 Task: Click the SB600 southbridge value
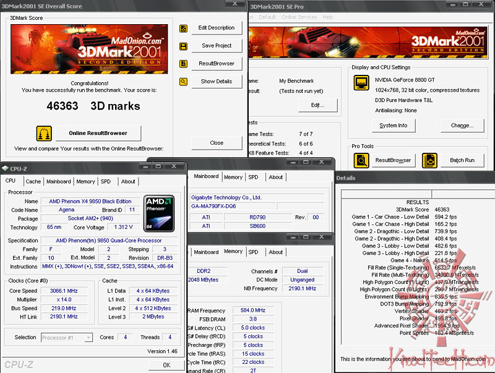point(257,226)
